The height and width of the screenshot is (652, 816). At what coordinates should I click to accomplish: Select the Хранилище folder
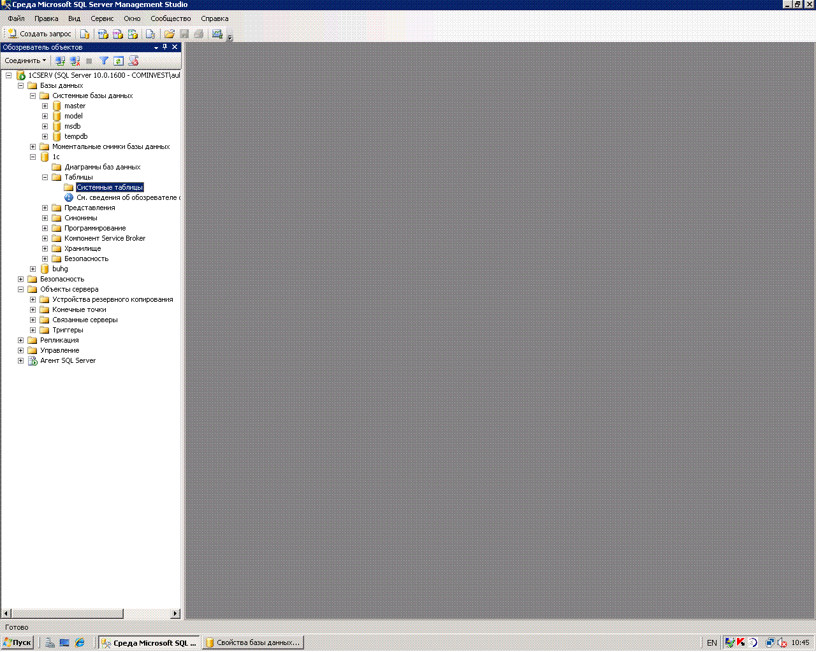pos(82,248)
